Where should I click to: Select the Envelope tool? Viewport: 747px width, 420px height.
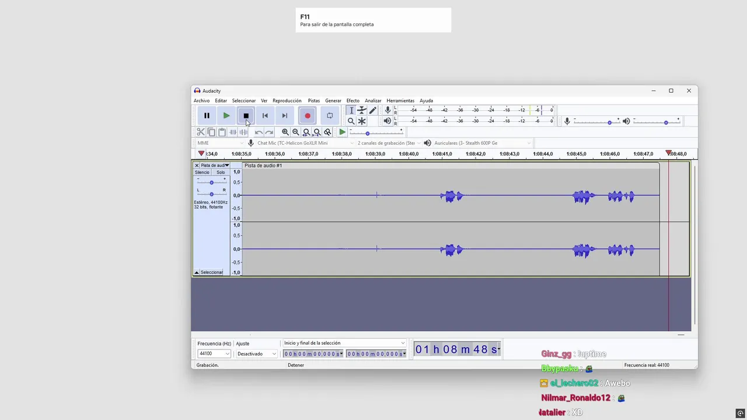(x=362, y=110)
